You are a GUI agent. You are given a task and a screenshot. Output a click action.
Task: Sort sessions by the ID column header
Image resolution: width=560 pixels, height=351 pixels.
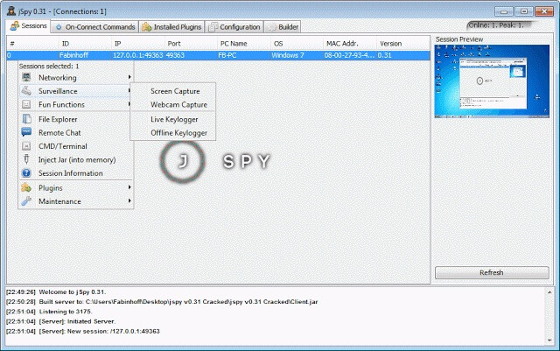tap(85, 44)
